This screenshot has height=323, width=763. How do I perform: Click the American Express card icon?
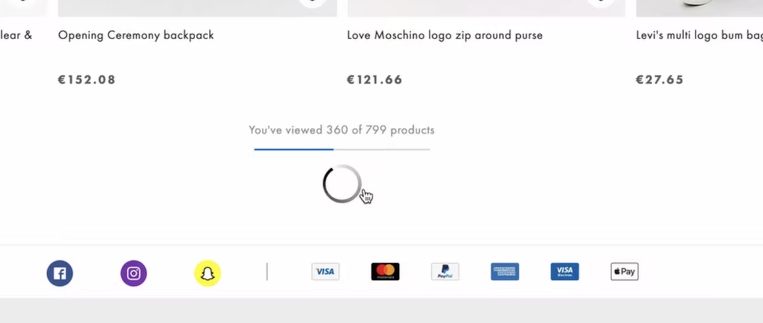tap(505, 272)
